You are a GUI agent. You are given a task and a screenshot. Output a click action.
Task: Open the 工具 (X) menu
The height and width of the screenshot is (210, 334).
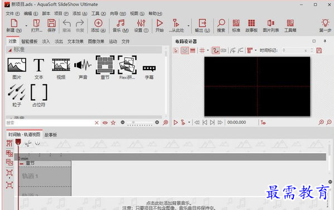(99, 13)
